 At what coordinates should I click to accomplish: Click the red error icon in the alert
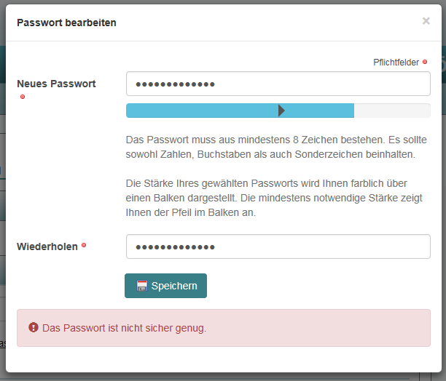pos(33,328)
